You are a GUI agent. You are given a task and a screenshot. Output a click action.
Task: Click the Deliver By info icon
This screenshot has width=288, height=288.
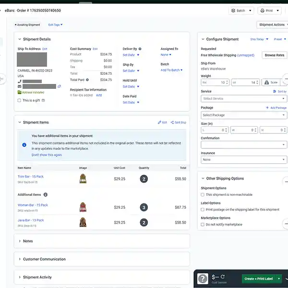tap(140, 49)
